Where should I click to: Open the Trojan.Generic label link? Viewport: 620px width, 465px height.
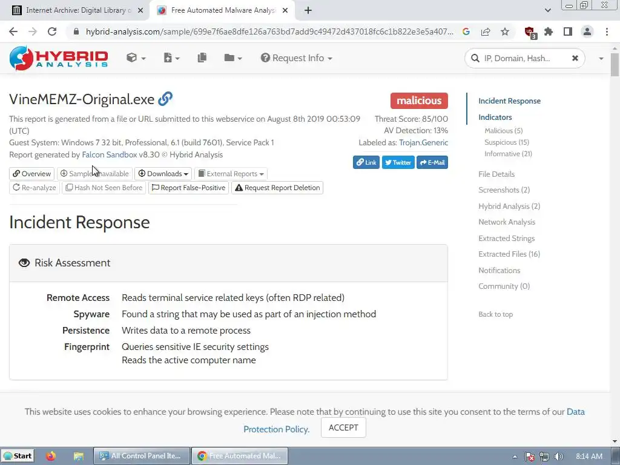[x=423, y=143]
